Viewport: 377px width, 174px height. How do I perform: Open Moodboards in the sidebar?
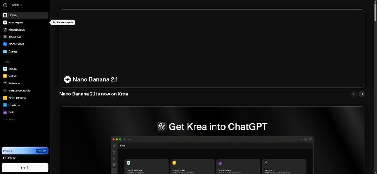pyautogui.click(x=25, y=30)
